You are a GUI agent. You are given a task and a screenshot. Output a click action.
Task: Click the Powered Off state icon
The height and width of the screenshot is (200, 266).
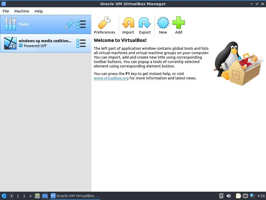(x=21, y=45)
